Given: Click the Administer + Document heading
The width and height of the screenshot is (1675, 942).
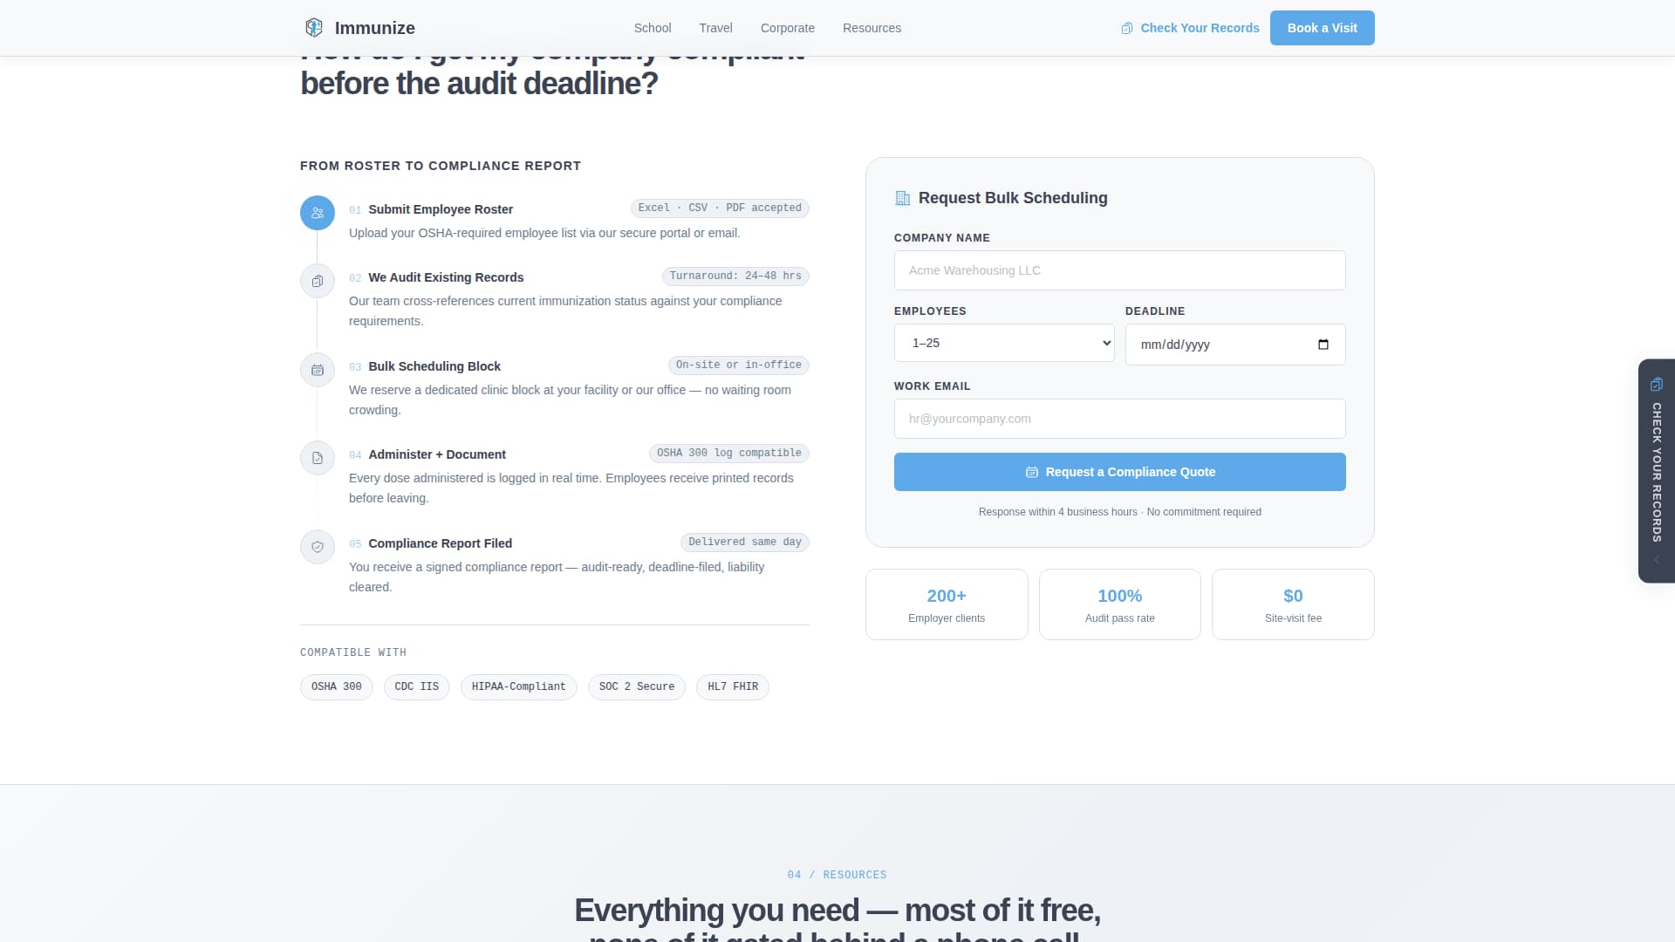Looking at the screenshot, I should click(437, 454).
